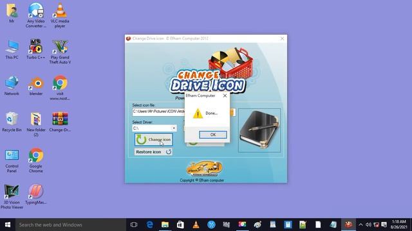The height and width of the screenshot is (231, 412).
Task: Click the Calculator icon in the taskbar
Action: click(288, 225)
